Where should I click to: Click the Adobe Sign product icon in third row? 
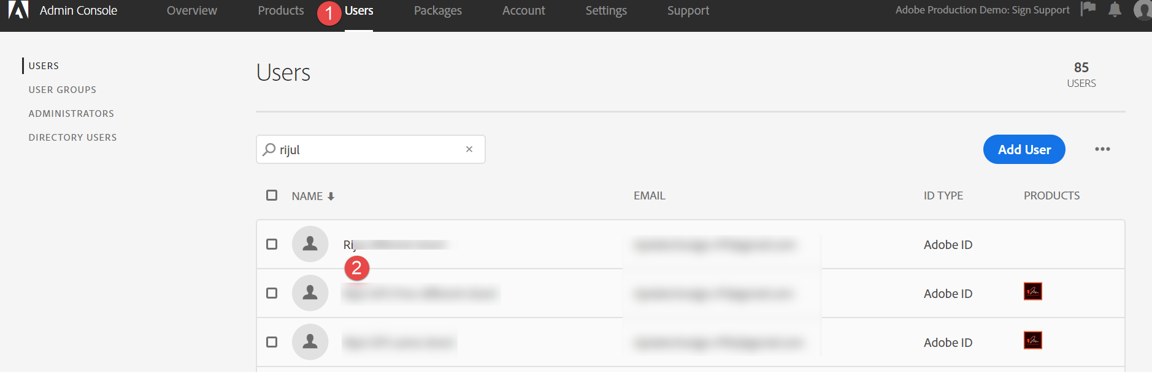coord(1033,340)
